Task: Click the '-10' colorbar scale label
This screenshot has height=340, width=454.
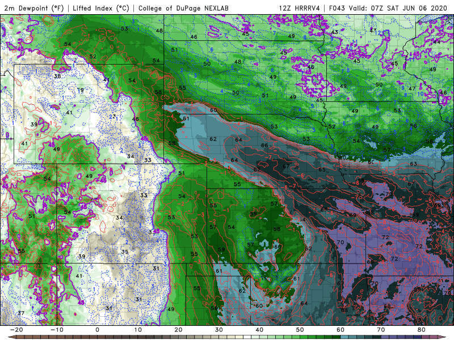Action: (x=57, y=330)
